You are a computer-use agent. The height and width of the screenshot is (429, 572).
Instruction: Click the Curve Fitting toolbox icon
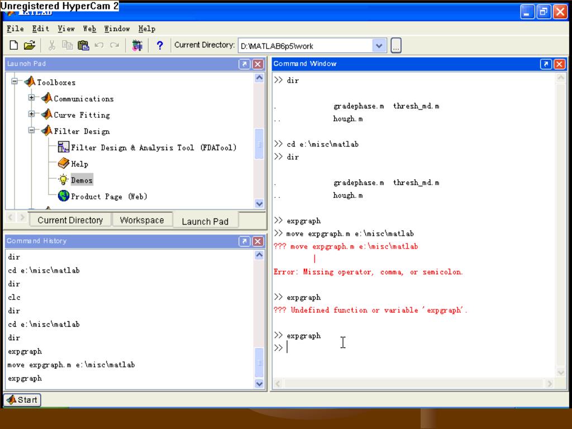point(47,114)
